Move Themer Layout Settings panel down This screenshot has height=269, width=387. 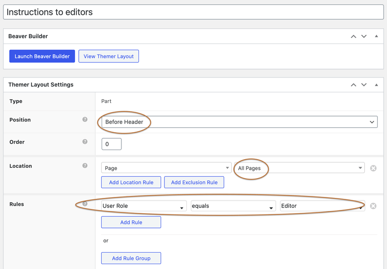(364, 85)
